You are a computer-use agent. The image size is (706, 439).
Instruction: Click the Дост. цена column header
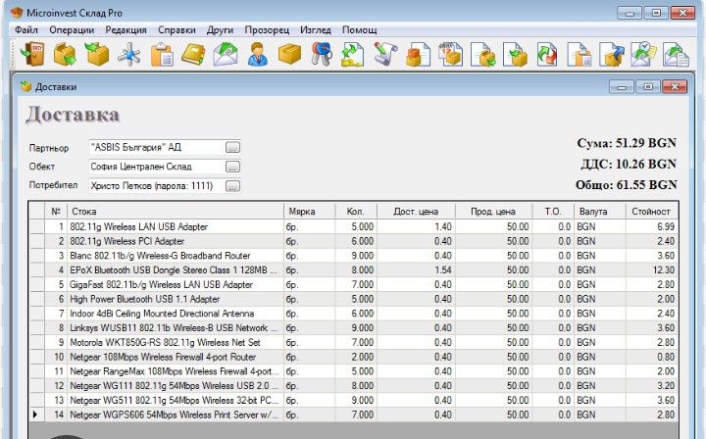[416, 211]
